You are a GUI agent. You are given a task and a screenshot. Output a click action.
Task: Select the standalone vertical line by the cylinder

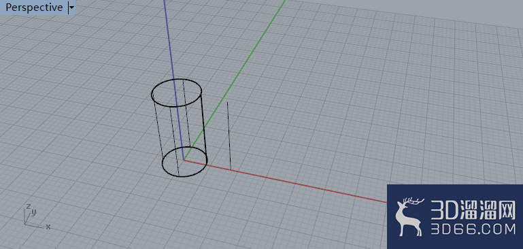229,135
